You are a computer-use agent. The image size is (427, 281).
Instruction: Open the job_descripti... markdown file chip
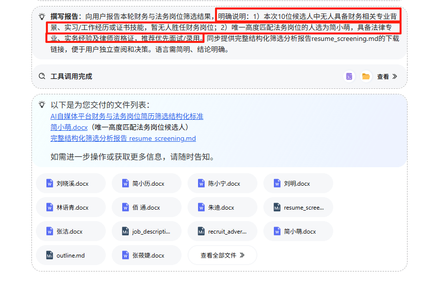(x=147, y=232)
